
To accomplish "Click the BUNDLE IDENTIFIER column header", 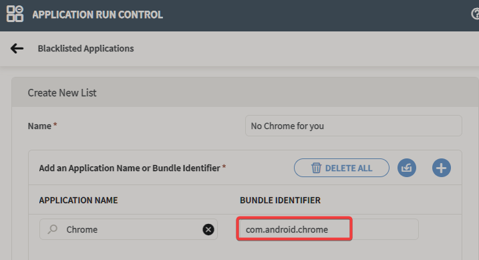I will pos(280,200).
